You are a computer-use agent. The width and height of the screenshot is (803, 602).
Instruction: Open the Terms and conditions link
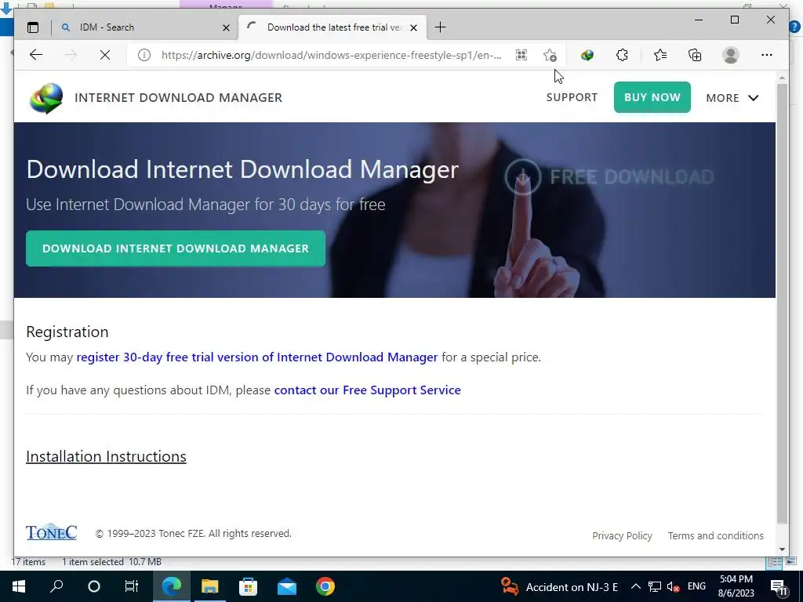tap(715, 535)
